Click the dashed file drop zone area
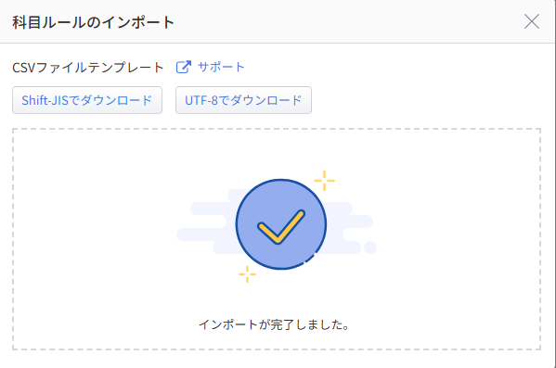Screen dimensions: 556x368 click(277, 239)
